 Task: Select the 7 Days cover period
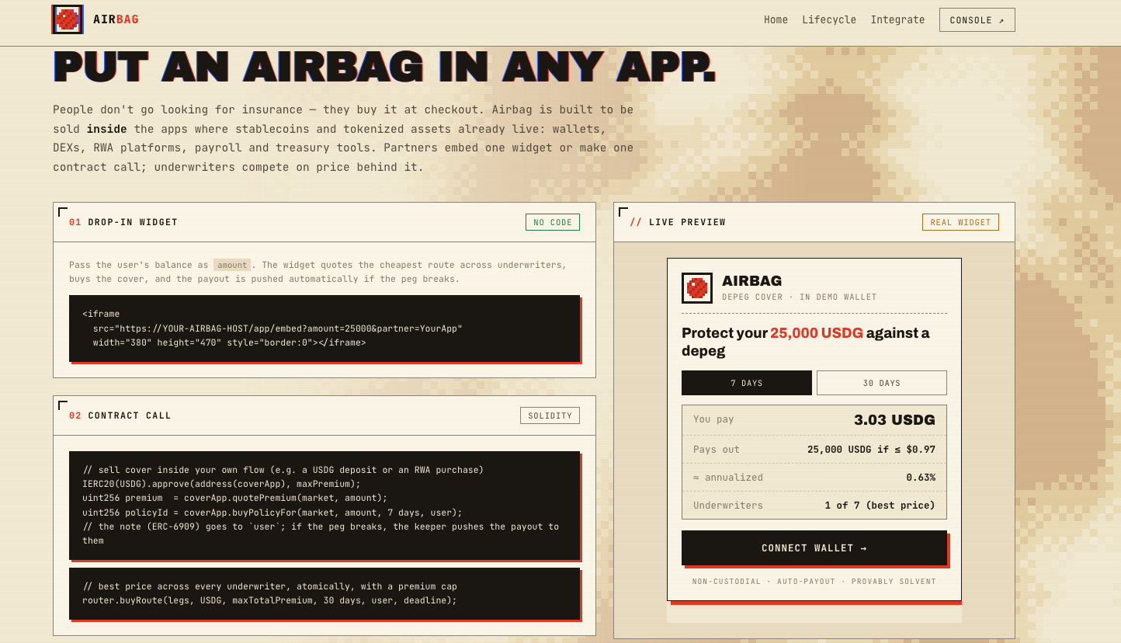coord(747,383)
